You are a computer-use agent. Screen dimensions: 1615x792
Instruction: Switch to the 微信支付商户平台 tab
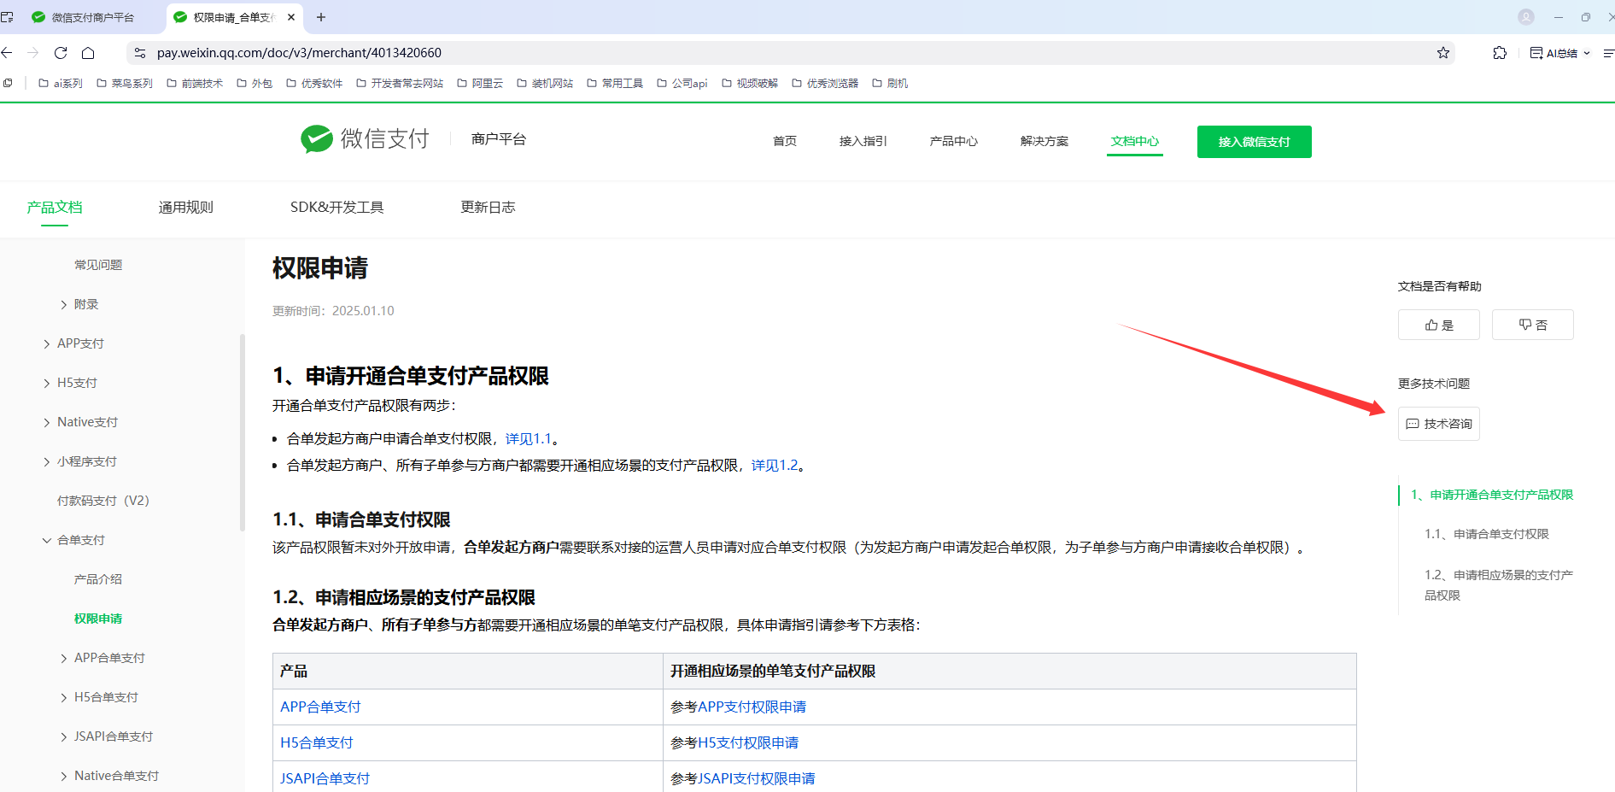pos(84,17)
